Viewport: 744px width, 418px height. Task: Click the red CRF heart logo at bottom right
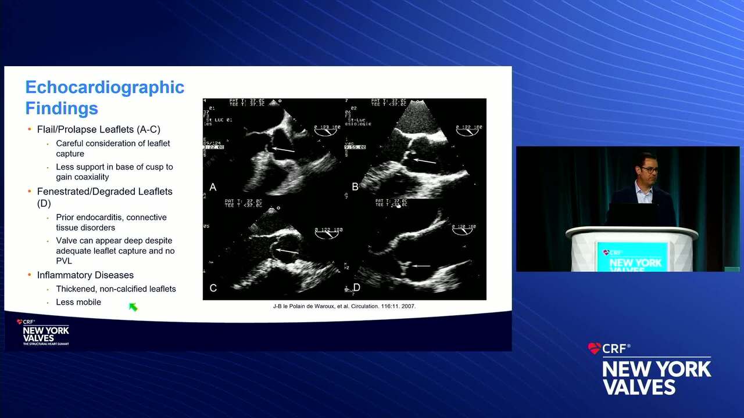point(594,348)
